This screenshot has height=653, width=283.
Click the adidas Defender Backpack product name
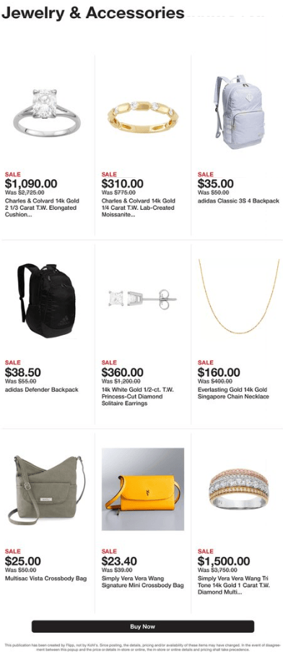42,390
